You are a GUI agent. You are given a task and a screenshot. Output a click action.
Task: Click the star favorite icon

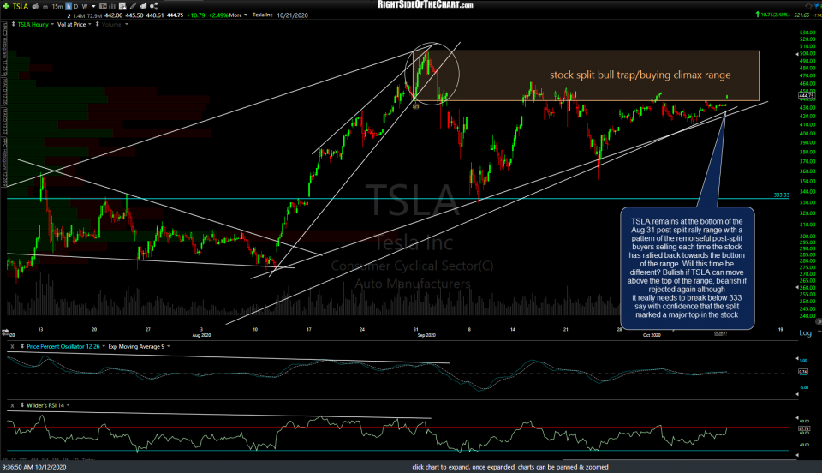point(808,6)
